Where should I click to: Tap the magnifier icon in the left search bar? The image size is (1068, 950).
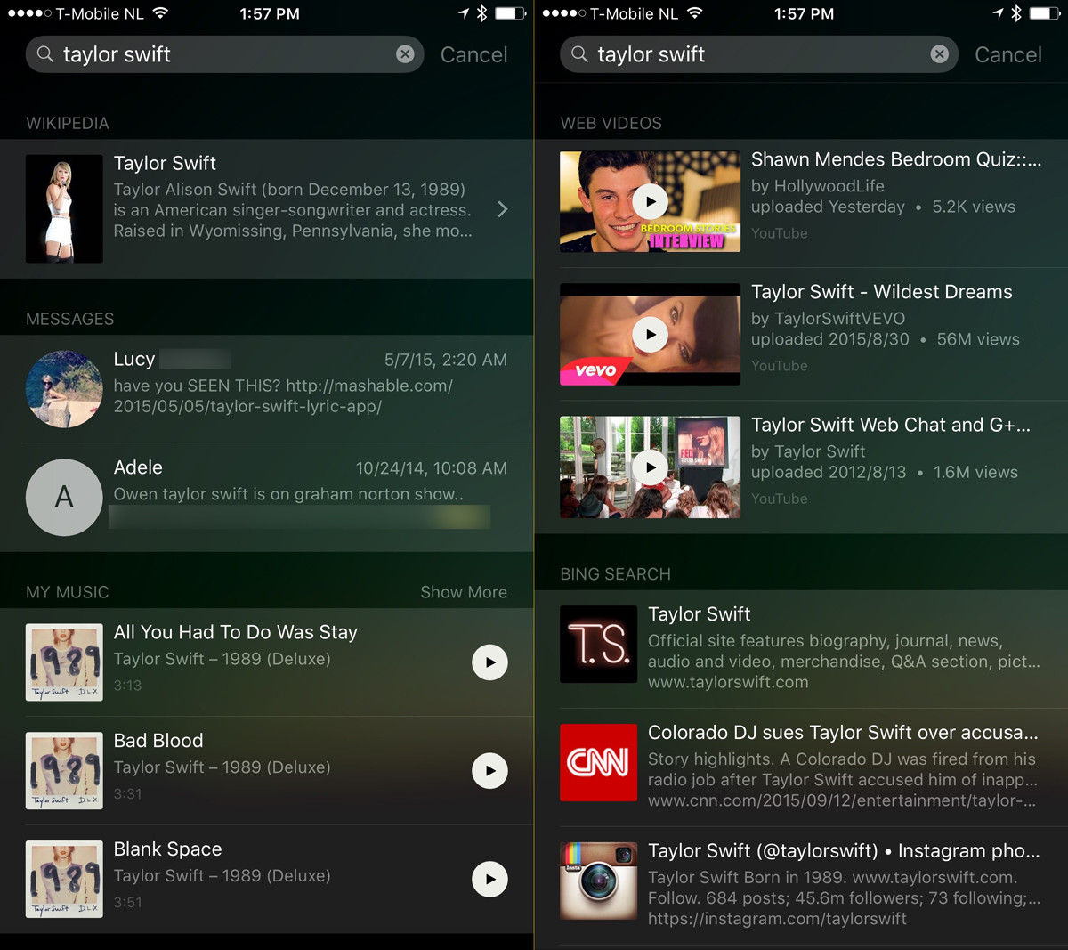pos(45,54)
